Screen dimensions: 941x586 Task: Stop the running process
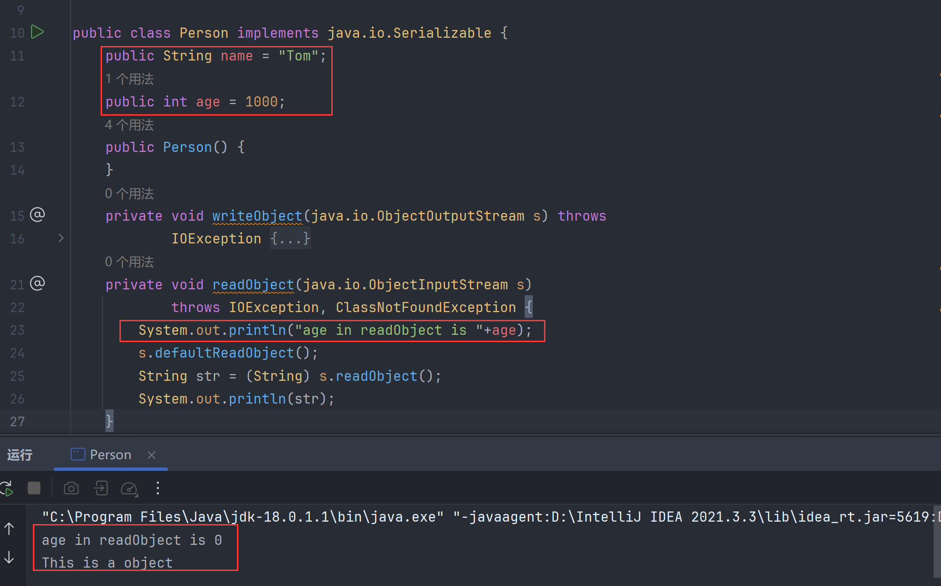click(x=34, y=488)
